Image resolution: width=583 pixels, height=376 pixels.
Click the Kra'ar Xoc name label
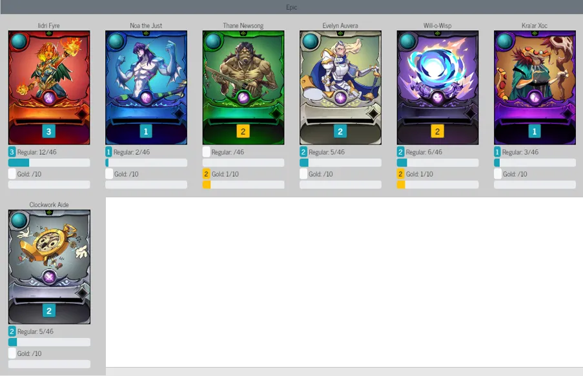[535, 25]
